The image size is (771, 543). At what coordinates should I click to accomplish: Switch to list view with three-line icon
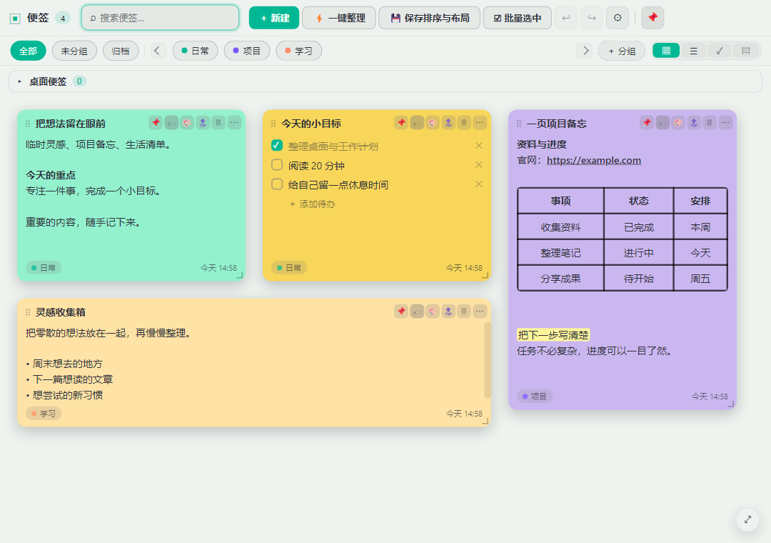pyautogui.click(x=693, y=51)
